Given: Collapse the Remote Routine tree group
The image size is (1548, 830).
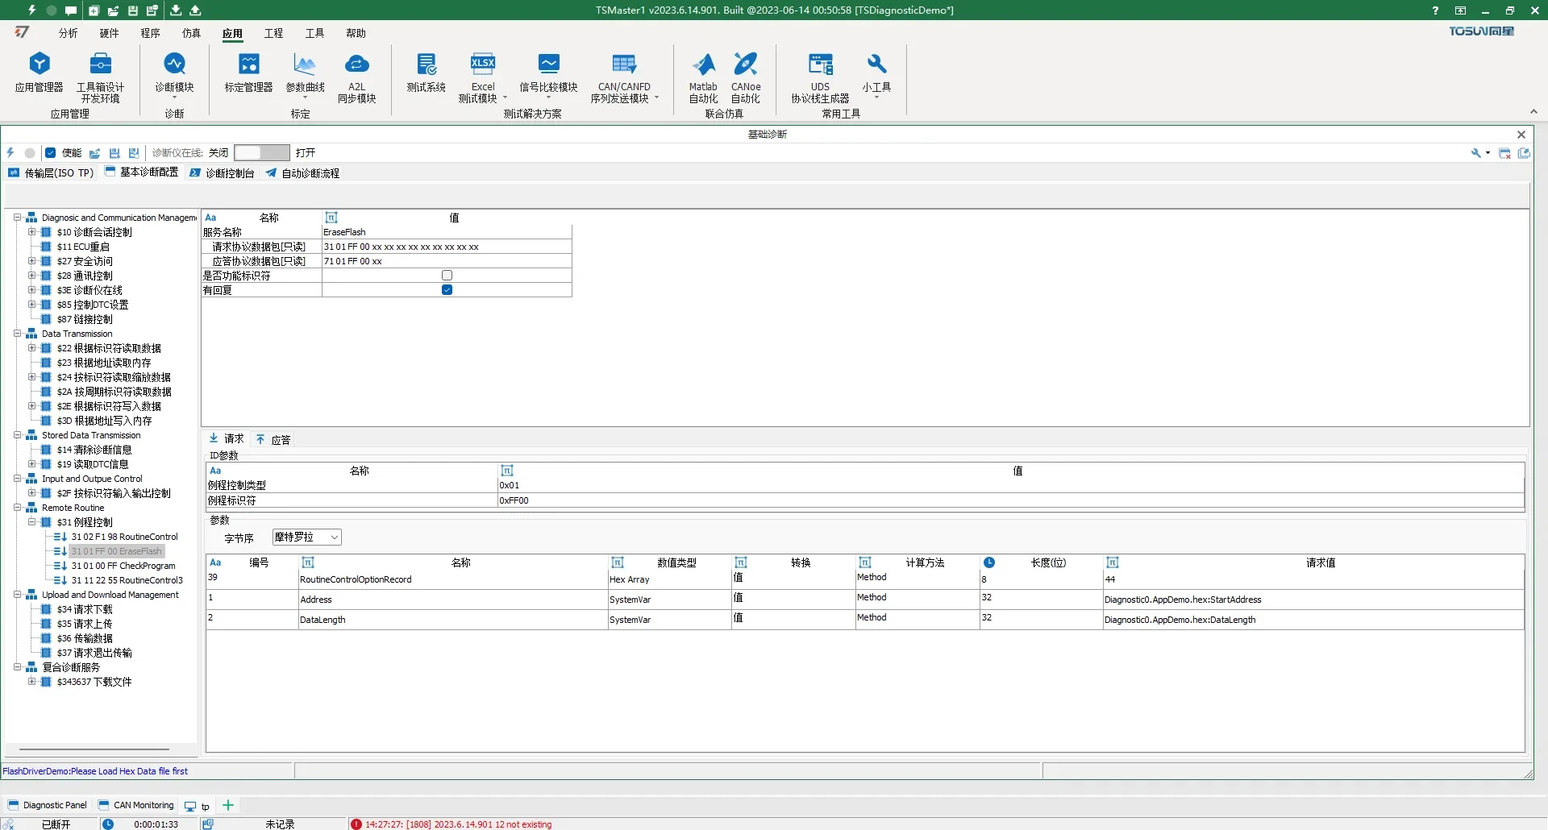Looking at the screenshot, I should (x=17, y=508).
